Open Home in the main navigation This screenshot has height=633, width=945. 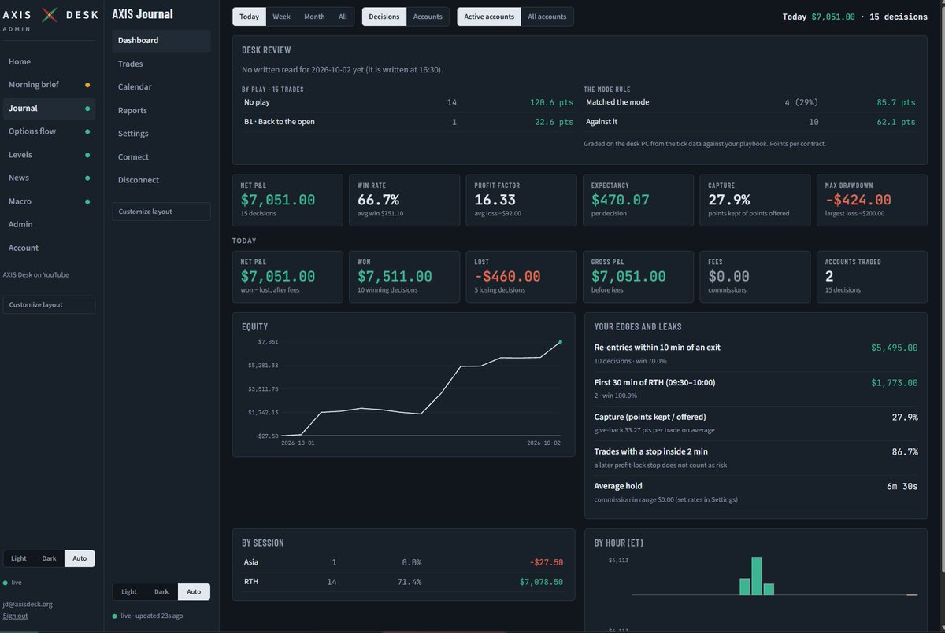pyautogui.click(x=49, y=61)
